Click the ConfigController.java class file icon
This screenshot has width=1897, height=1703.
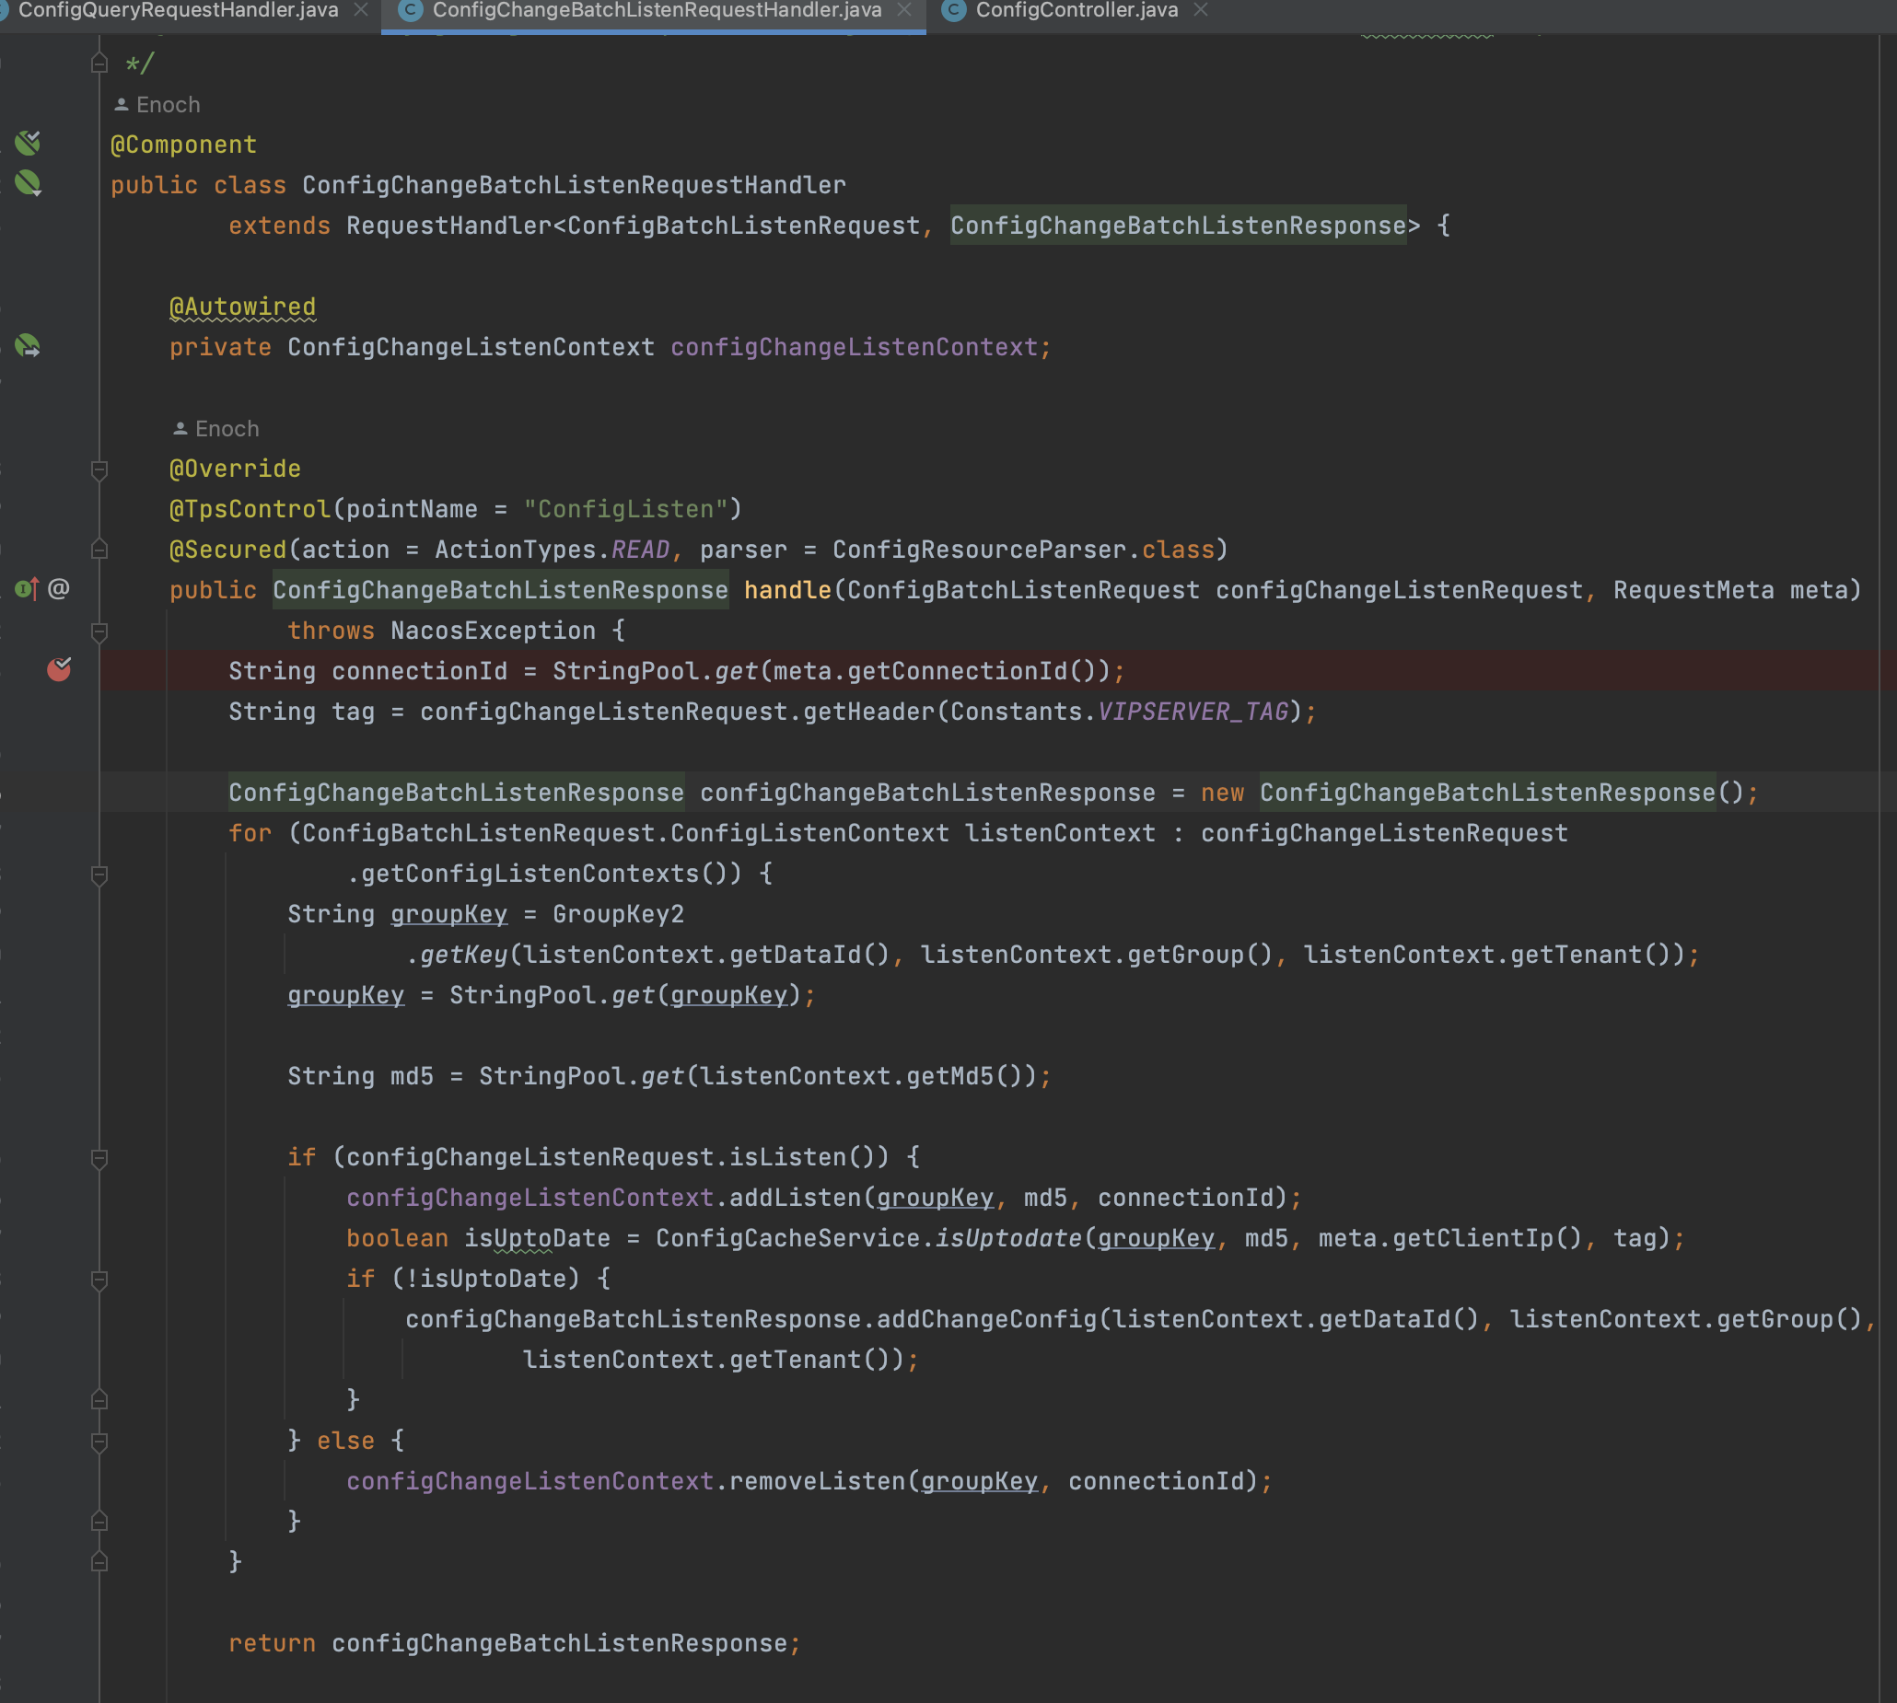(953, 10)
